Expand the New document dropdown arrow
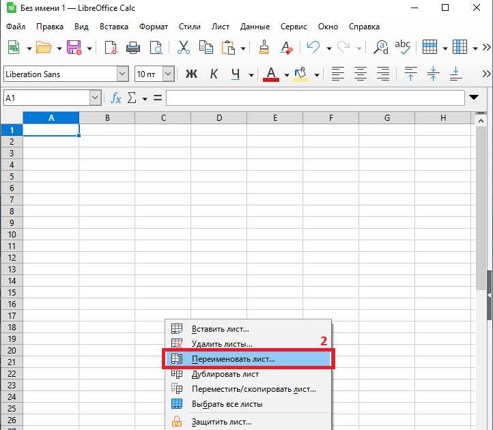This screenshot has width=493, height=430. (x=29, y=48)
